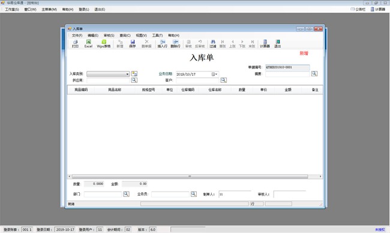
Task: Go to last record with 末张 icon
Action: pos(252,44)
